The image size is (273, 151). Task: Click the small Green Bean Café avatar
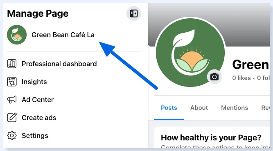[17, 35]
